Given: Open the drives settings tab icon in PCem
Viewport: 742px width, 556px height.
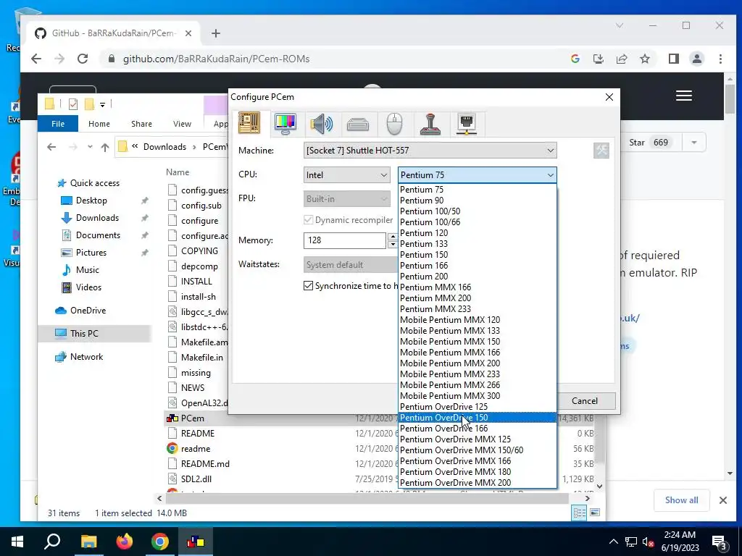Looking at the screenshot, I should (x=358, y=125).
